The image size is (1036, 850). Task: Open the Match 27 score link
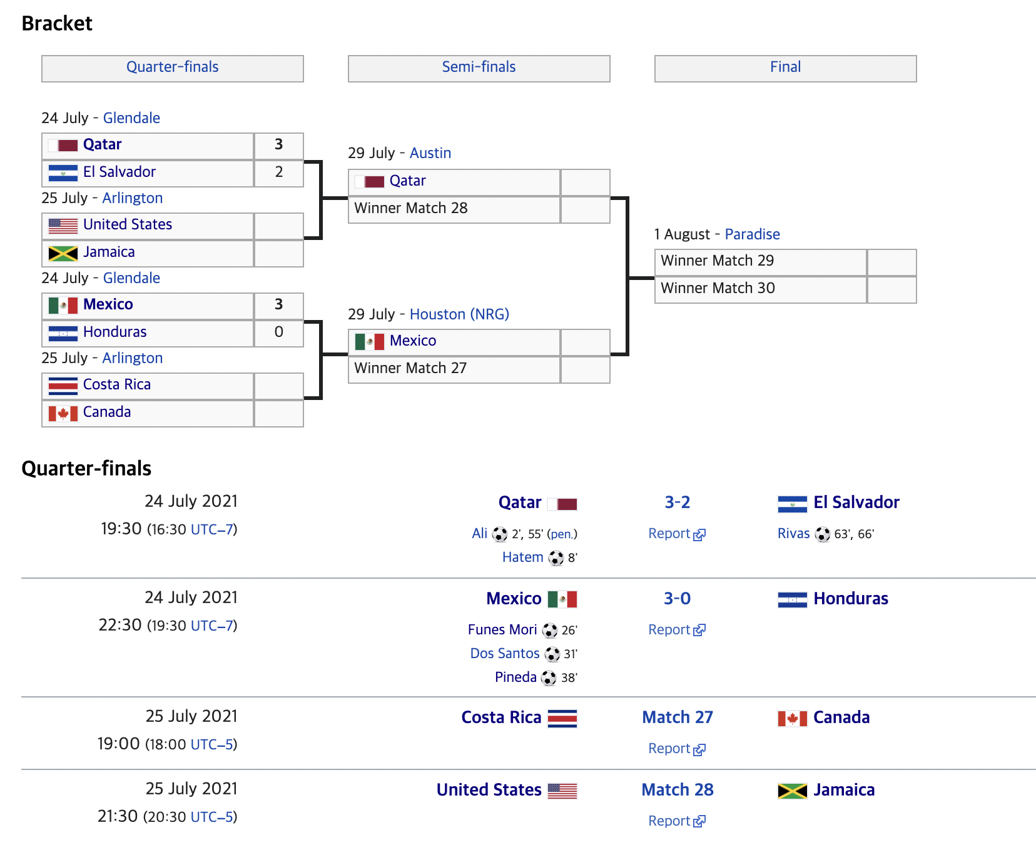pos(678,717)
